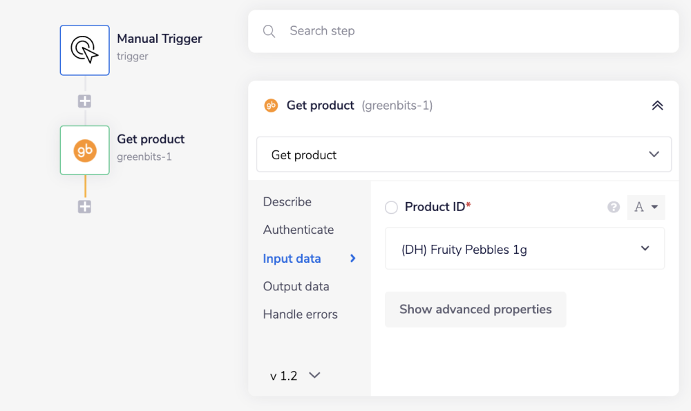Collapse the Get product panel with double chevron
Viewport: 691px width, 411px height.
(x=657, y=106)
